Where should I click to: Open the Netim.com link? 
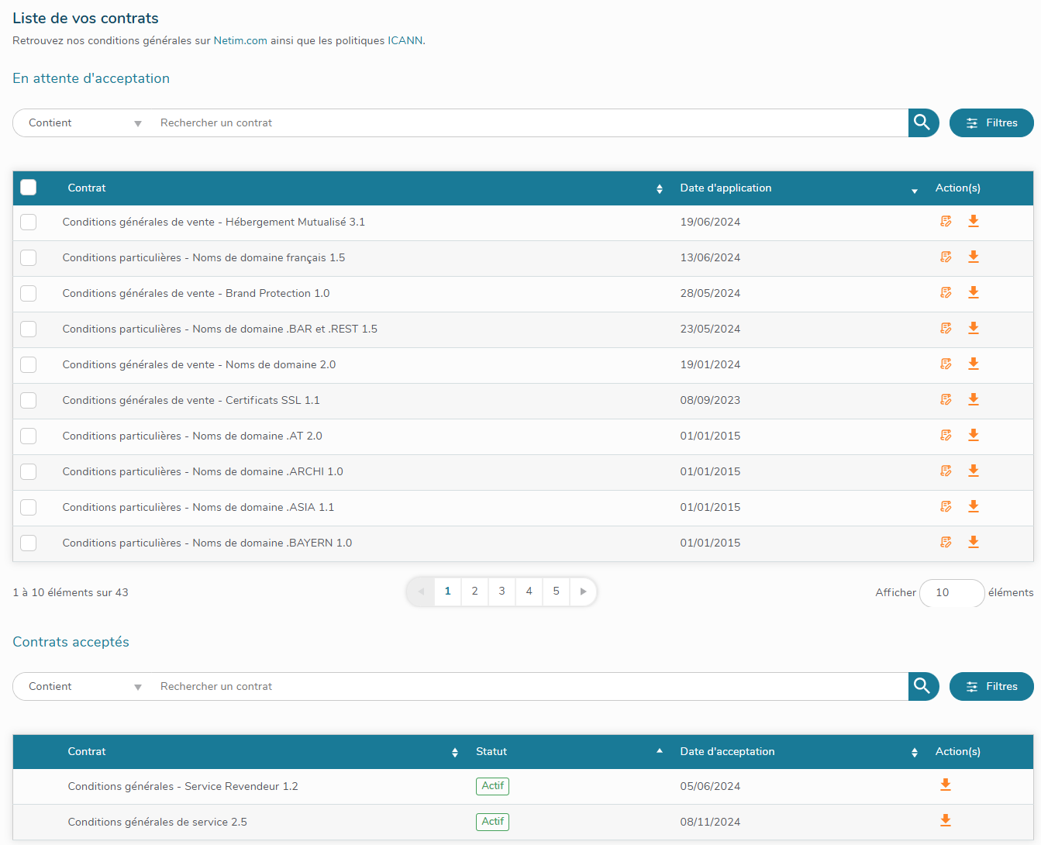point(240,40)
